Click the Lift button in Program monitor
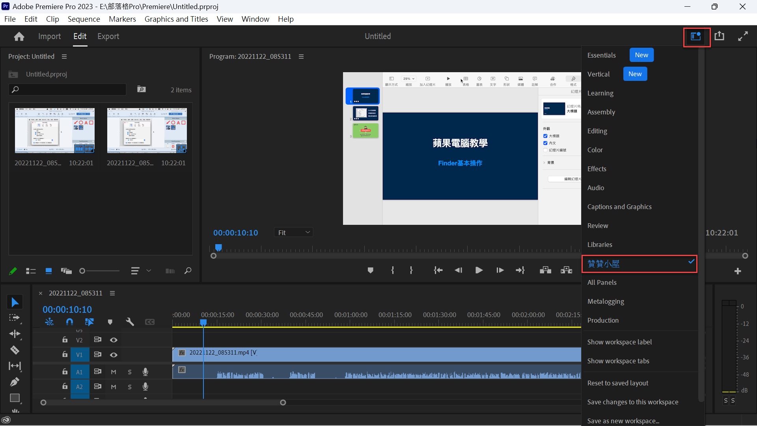The width and height of the screenshot is (757, 426). [545, 270]
